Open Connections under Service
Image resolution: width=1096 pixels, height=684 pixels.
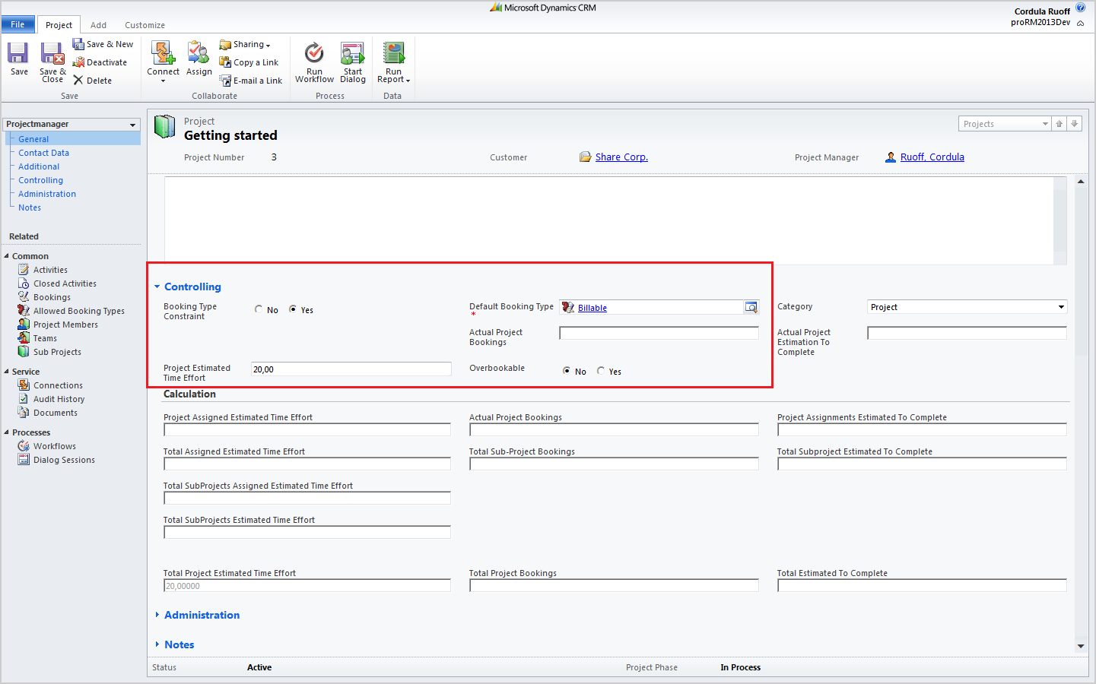(58, 385)
